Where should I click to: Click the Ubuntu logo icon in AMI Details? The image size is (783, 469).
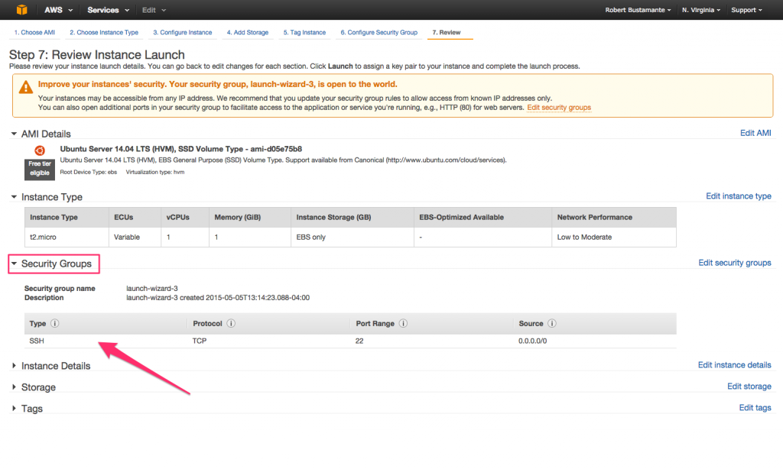[x=40, y=150]
